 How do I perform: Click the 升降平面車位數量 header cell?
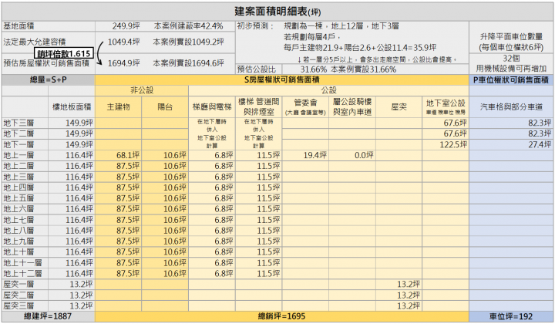pos(511,37)
